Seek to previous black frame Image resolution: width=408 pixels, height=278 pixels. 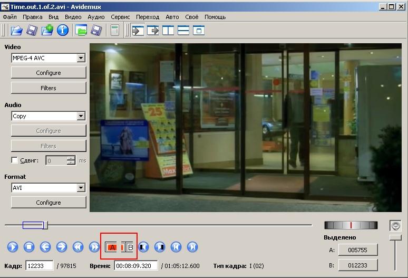[x=143, y=247]
